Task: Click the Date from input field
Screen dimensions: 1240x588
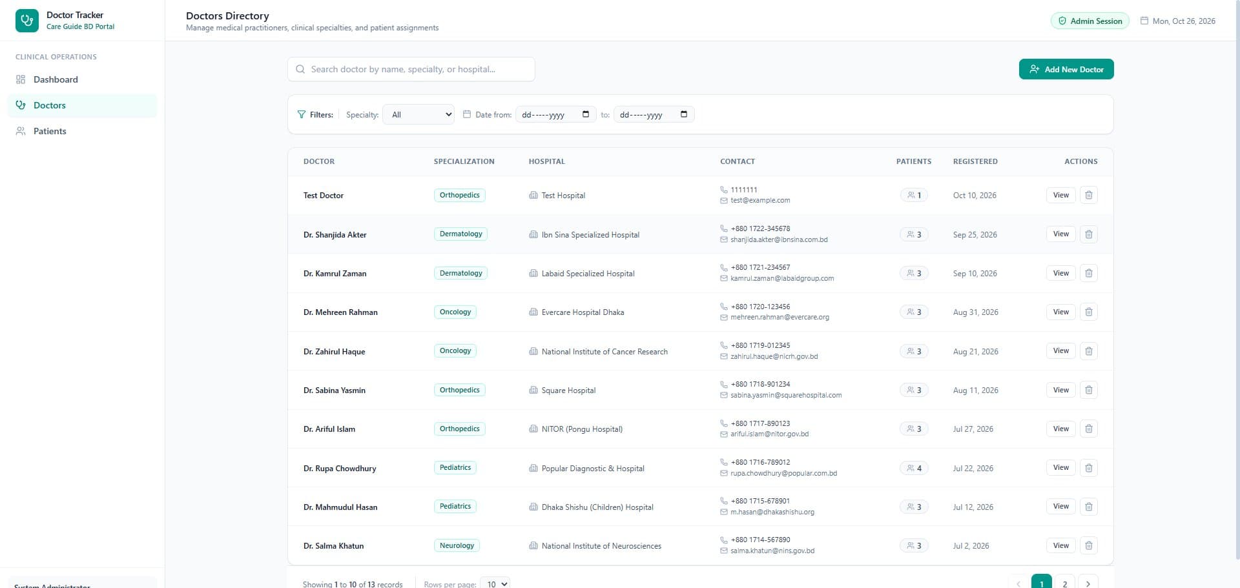Action: 555,114
